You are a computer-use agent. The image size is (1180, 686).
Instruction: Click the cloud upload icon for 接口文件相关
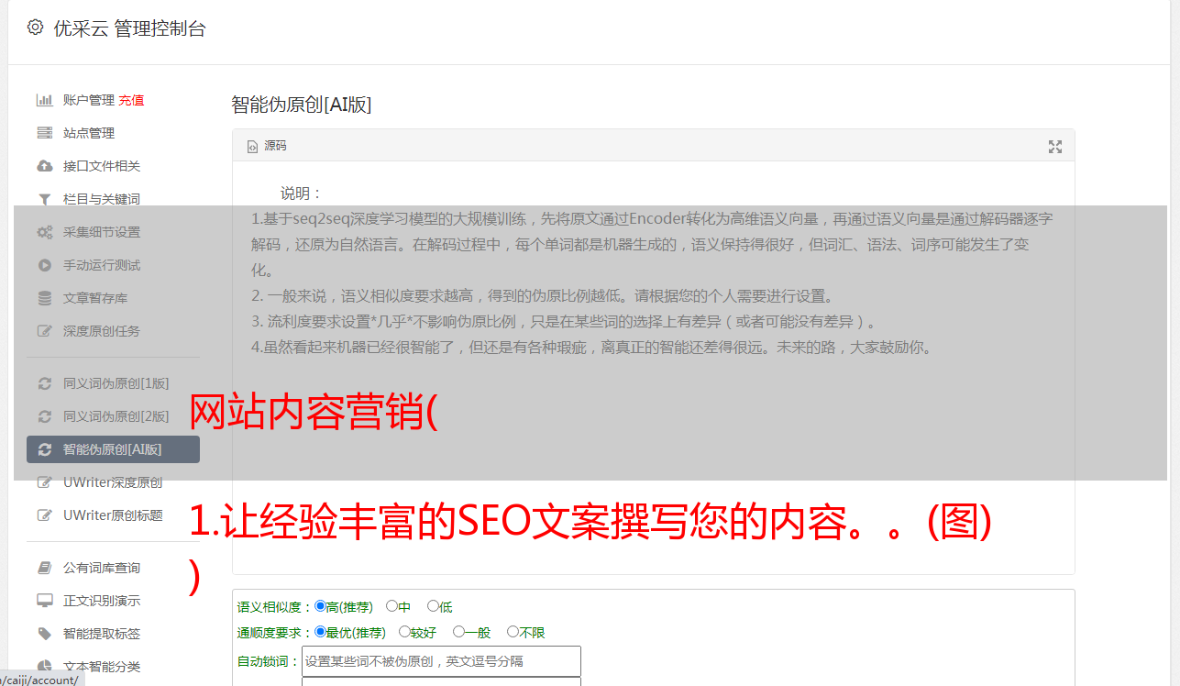[x=44, y=166]
